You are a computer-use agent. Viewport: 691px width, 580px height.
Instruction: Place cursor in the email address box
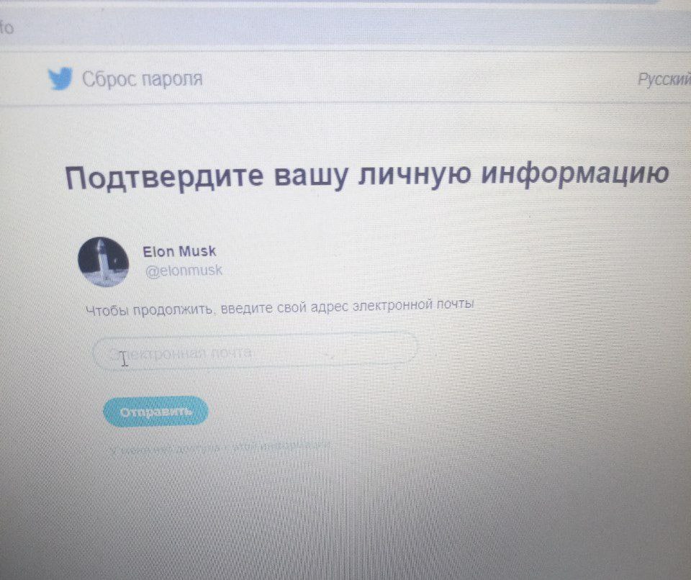[x=255, y=351]
